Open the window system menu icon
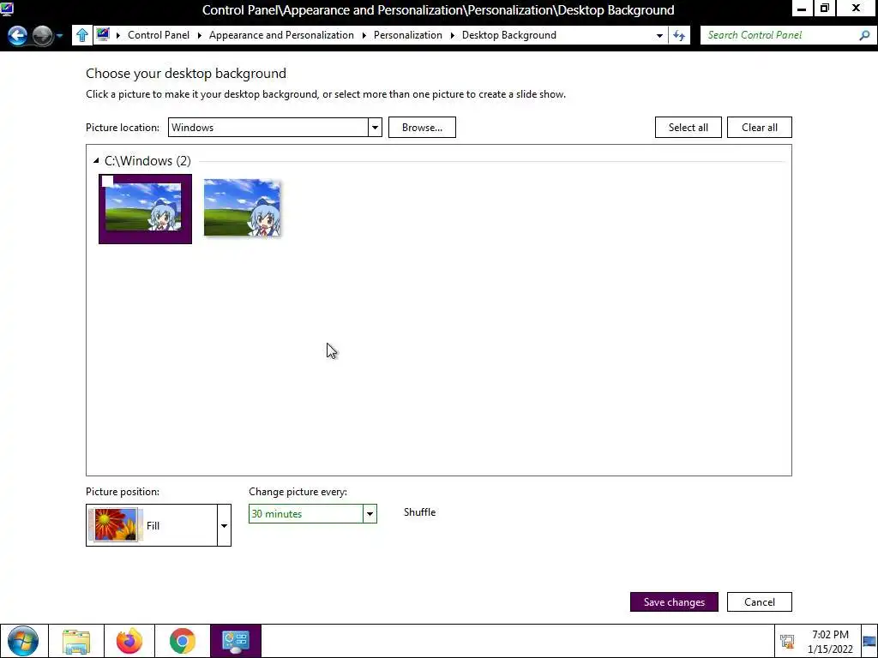The height and width of the screenshot is (658, 878). click(7, 9)
